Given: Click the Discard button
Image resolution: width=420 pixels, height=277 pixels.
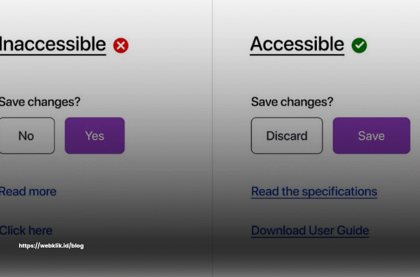Looking at the screenshot, I should tap(287, 135).
